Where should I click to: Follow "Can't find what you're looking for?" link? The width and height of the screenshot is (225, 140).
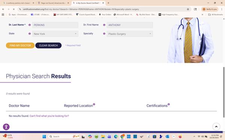point(49,116)
